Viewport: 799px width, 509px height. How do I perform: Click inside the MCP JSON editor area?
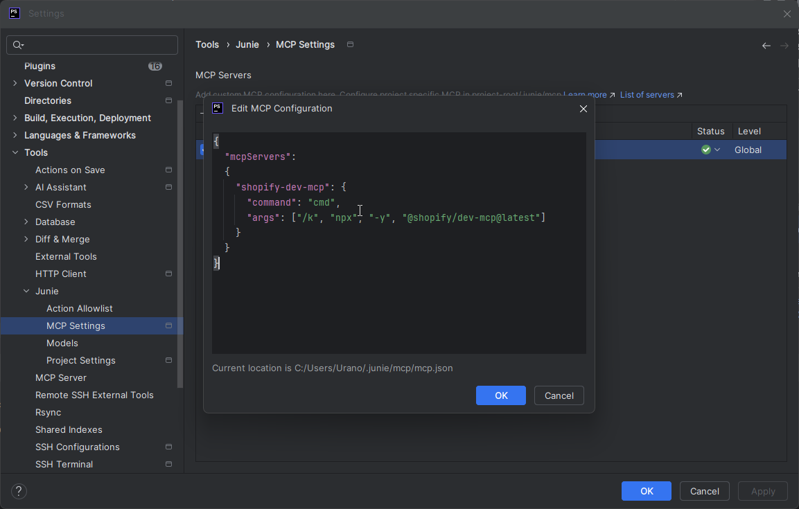click(x=399, y=243)
